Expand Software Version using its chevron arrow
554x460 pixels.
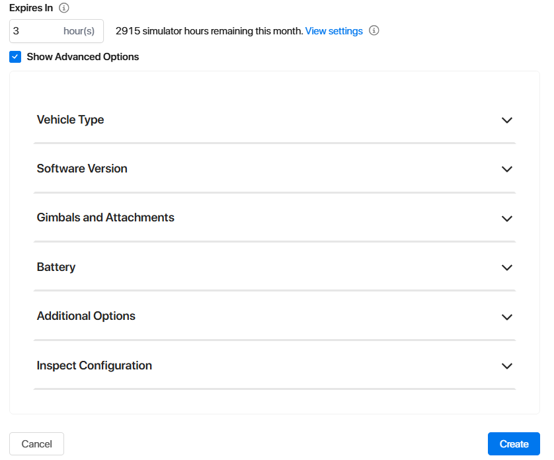coord(507,169)
